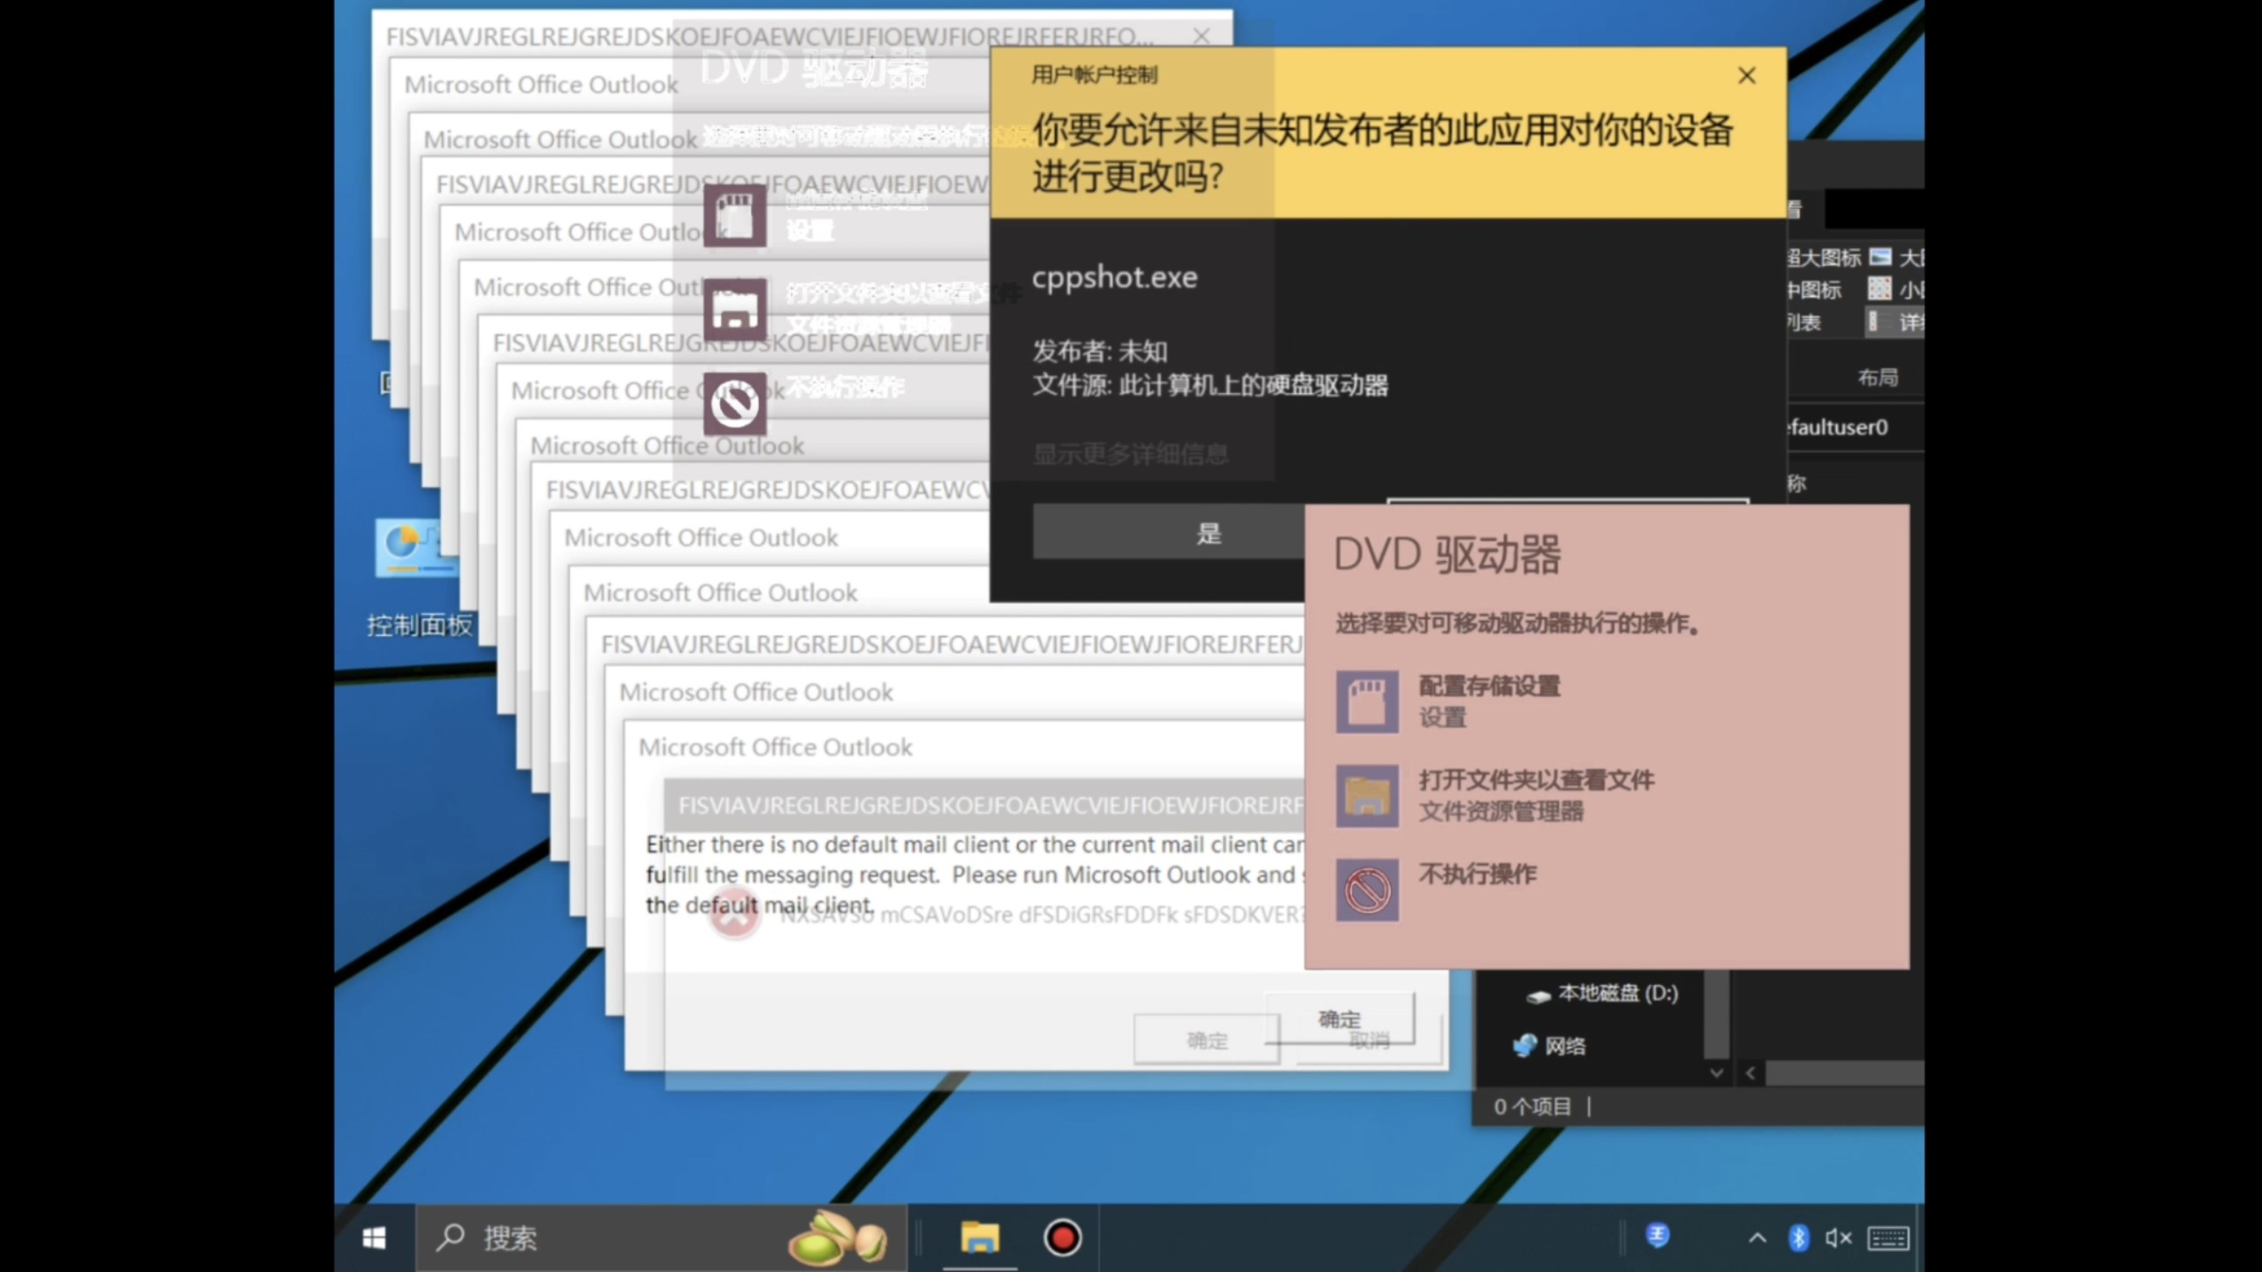The image size is (2262, 1272).
Task: Expand 显示更多详细信息 in UAC dialog
Action: (1130, 454)
